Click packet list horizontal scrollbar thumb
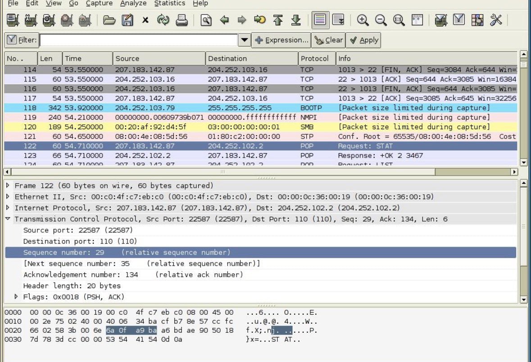This screenshot has height=362, width=531. pyautogui.click(x=223, y=172)
